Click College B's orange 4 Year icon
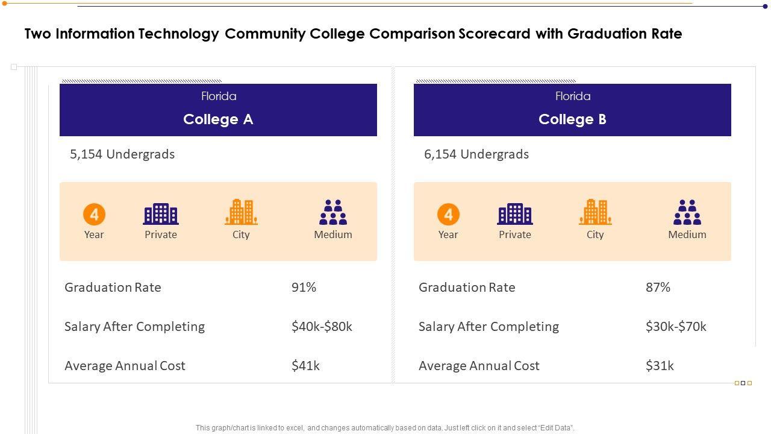771x434 pixels. point(448,214)
